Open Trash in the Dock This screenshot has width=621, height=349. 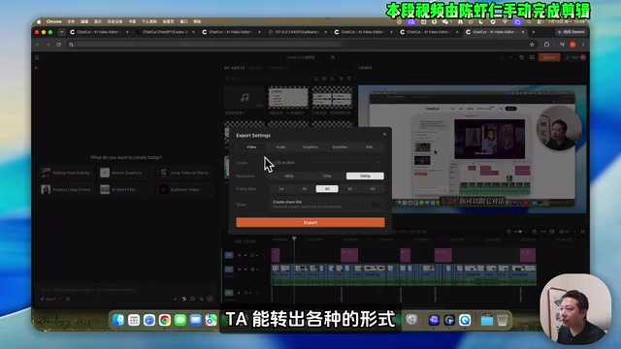[x=503, y=320]
